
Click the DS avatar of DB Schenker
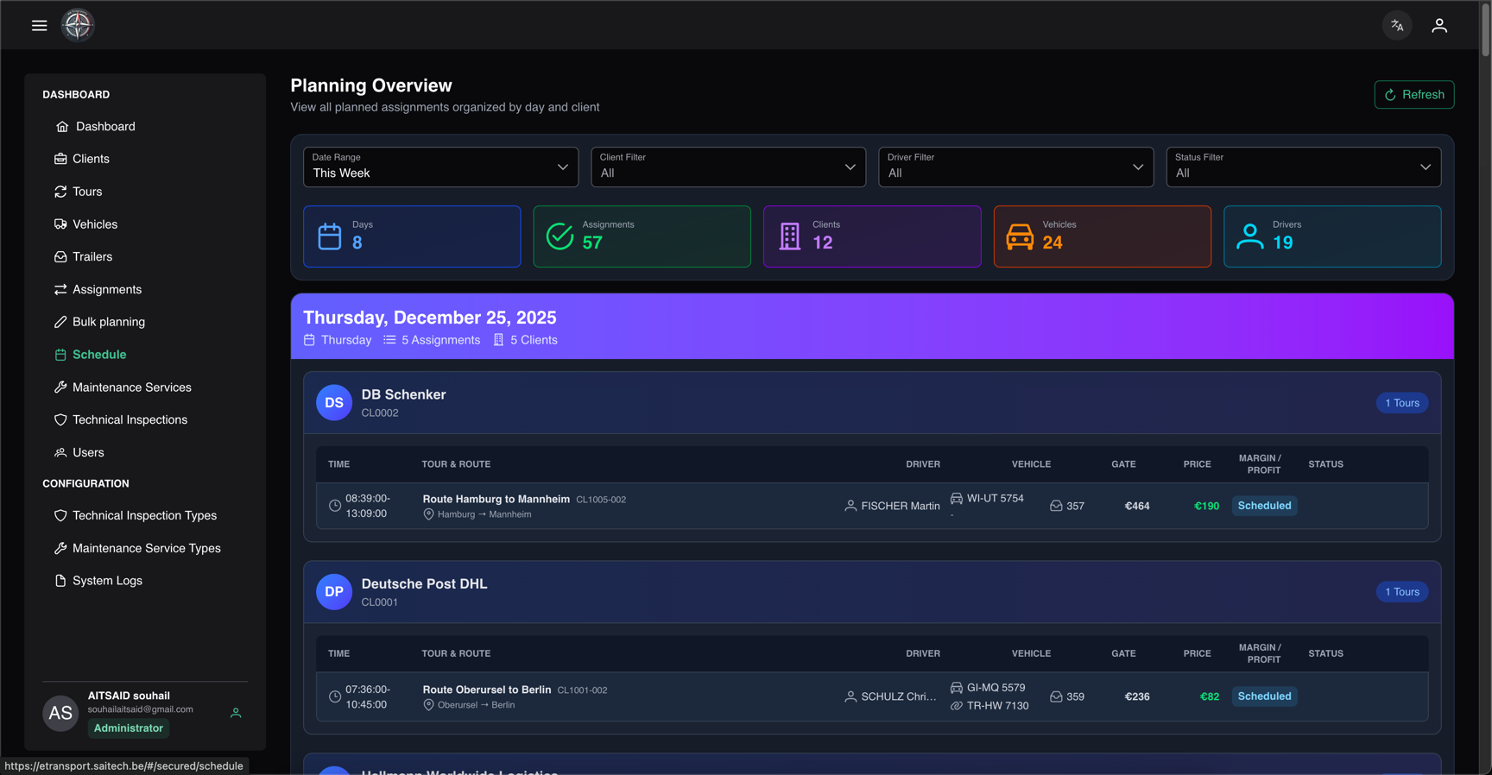[334, 403]
